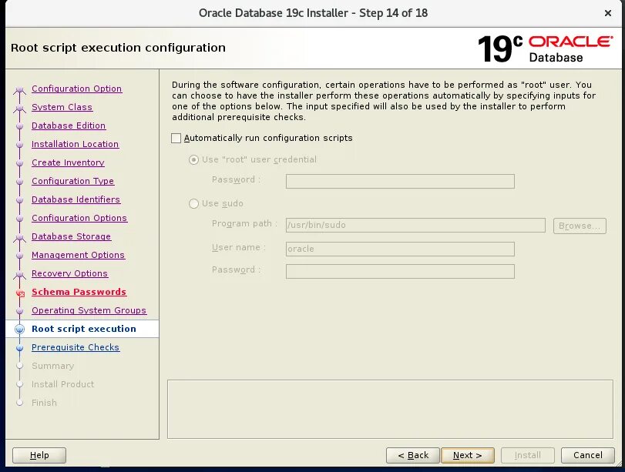Cancel the Oracle installer
625x472 pixels.
click(587, 455)
